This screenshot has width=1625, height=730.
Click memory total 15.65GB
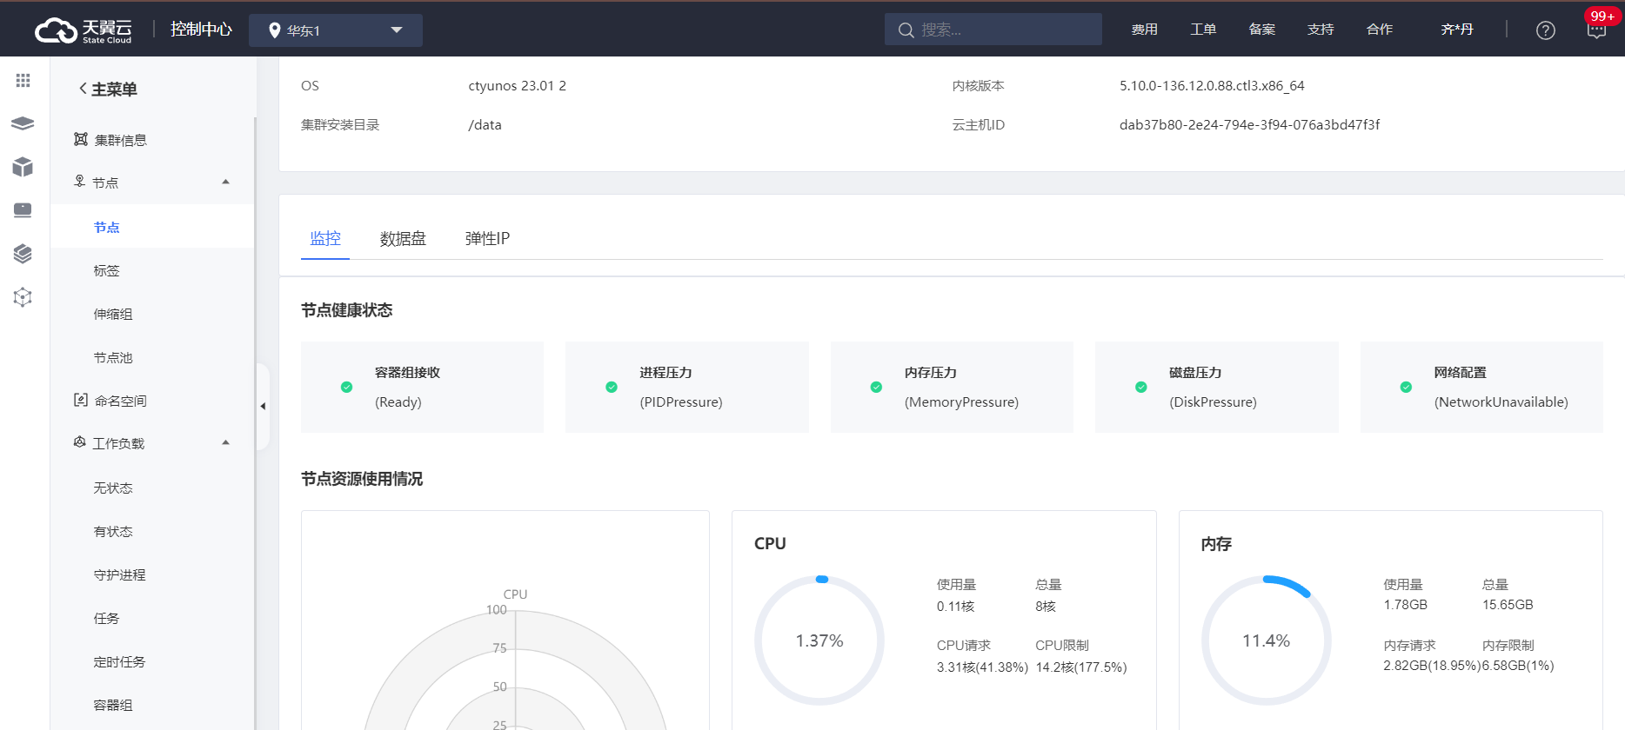(x=1508, y=605)
